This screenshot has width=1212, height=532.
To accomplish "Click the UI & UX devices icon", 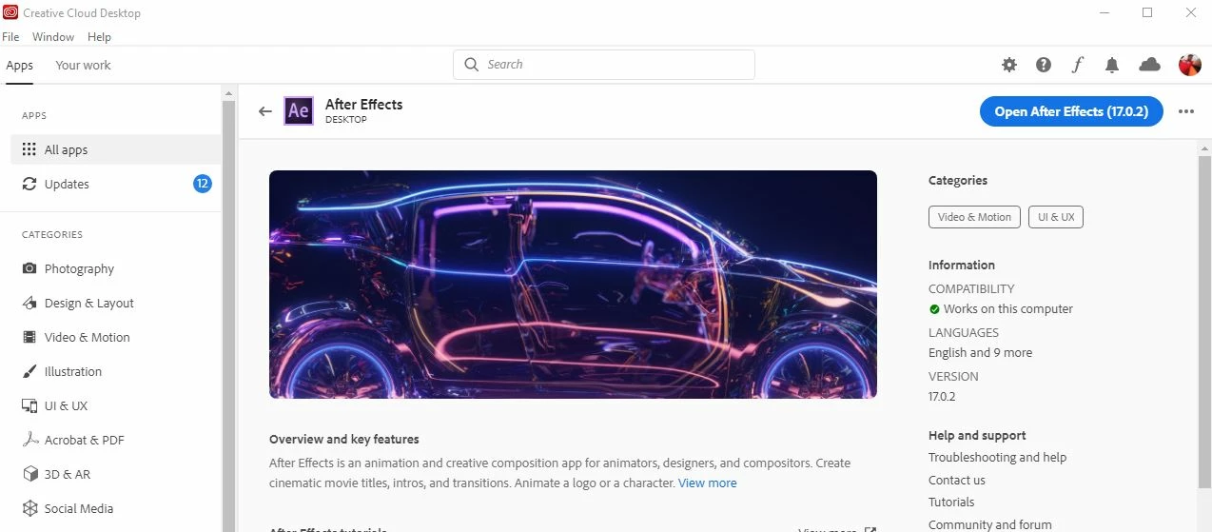I will point(29,405).
